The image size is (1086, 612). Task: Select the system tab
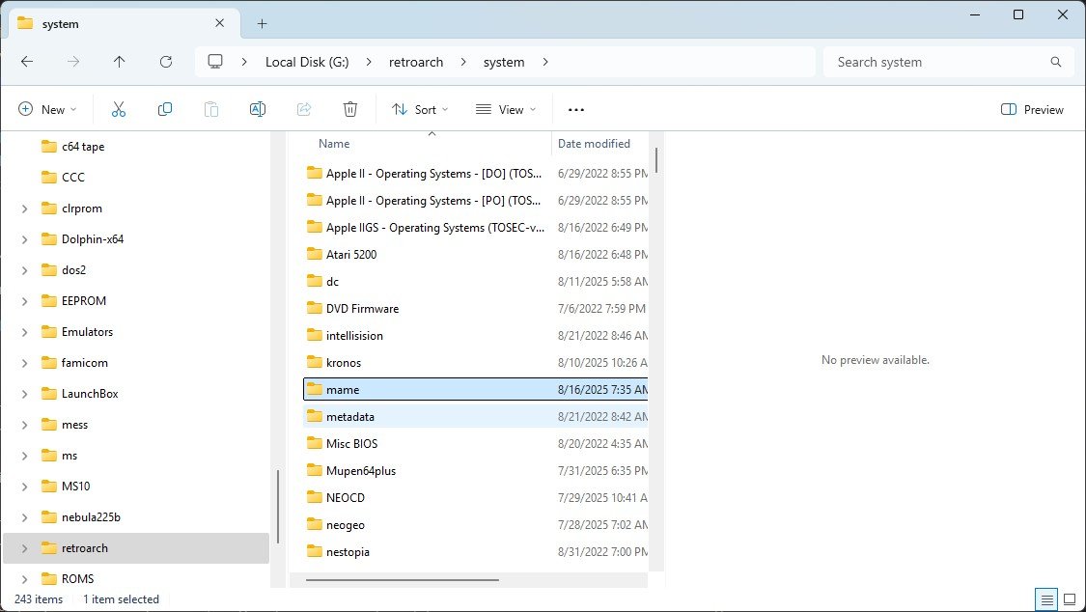[125, 23]
